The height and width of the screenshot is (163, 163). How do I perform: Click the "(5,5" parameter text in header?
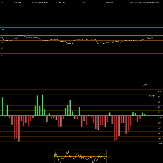tap(84, 3)
